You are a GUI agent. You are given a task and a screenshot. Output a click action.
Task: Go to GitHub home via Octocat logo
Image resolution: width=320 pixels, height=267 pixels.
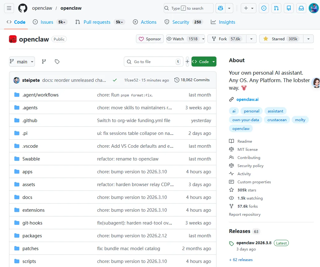coord(23,8)
